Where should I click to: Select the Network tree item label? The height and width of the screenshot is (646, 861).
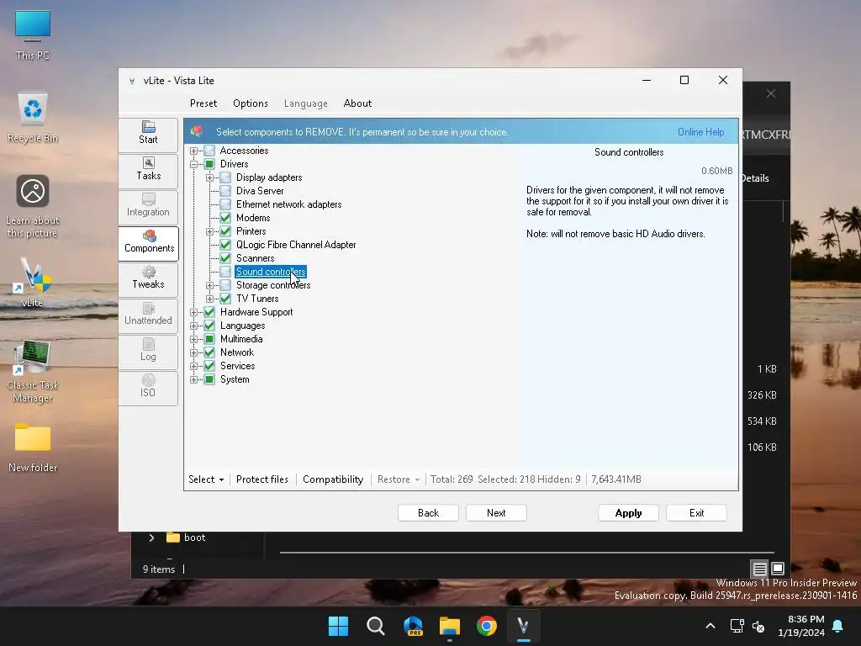coord(237,352)
